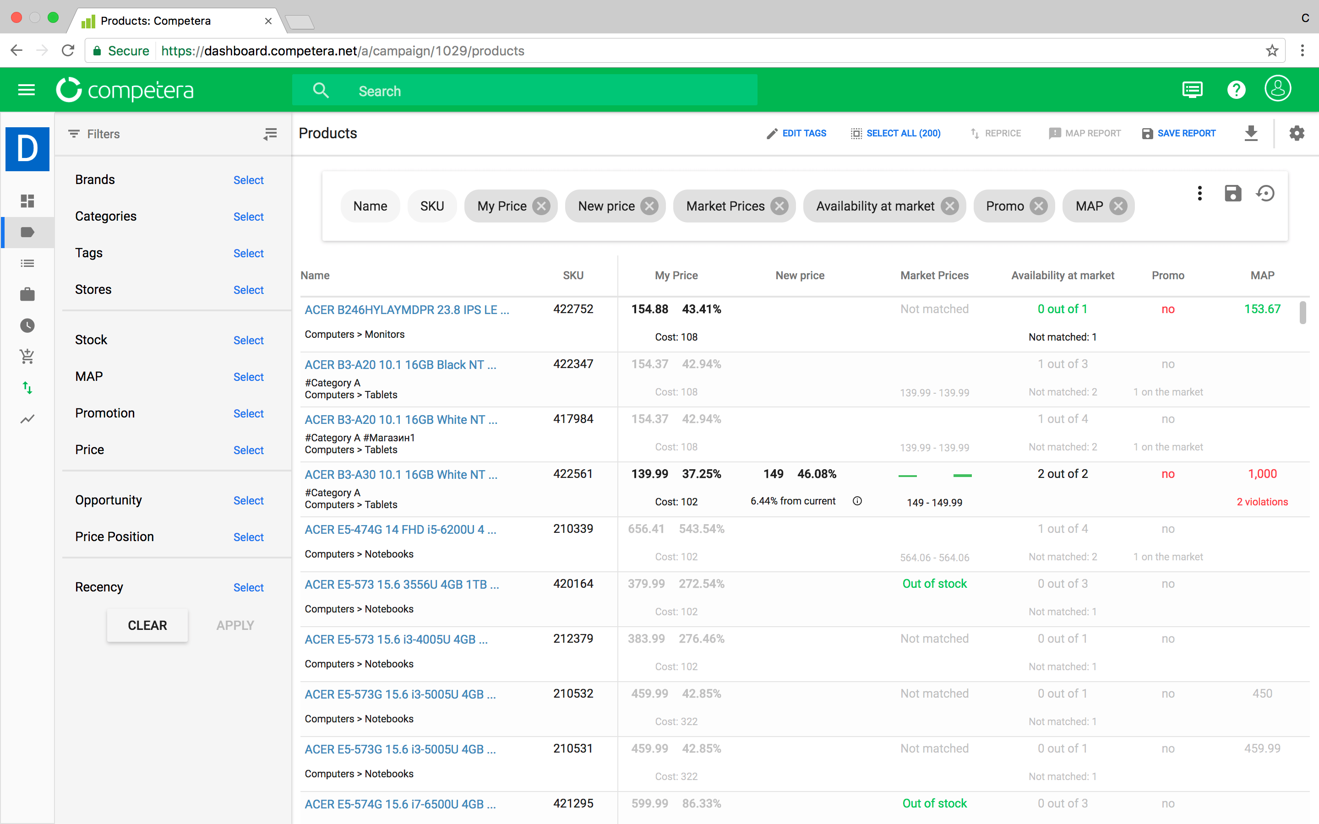This screenshot has height=824, width=1319.
Task: Open Recency filter Select dropdown
Action: [x=249, y=587]
